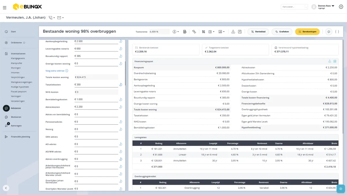Open Woningen in the sidebar
The image size is (347, 195).
pyautogui.click(x=16, y=68)
